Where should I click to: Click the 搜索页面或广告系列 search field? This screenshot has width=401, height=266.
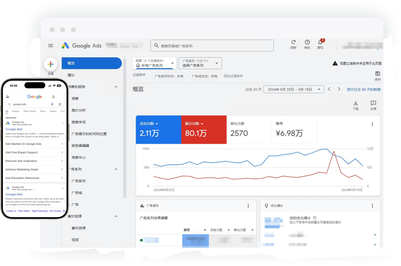(212, 45)
